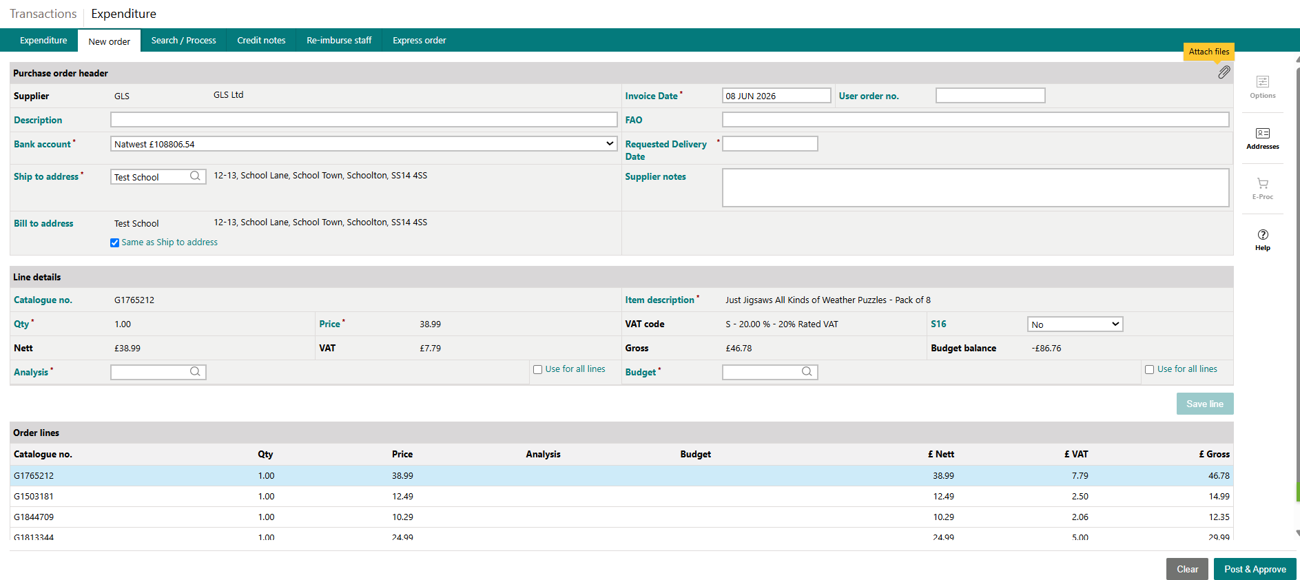This screenshot has width=1300, height=580.
Task: Click the Transactions breadcrumb link
Action: click(43, 14)
